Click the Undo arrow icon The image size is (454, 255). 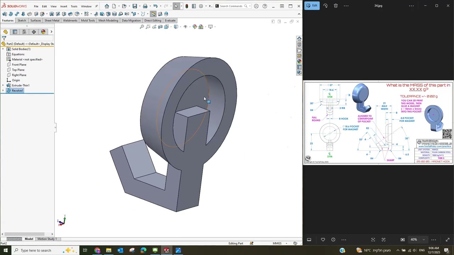[155, 6]
